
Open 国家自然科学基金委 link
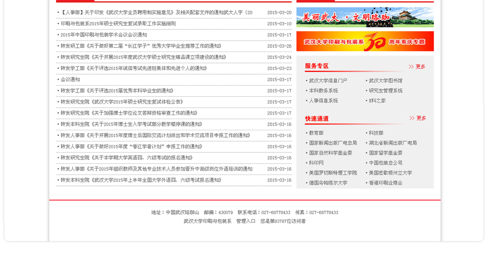click(330, 153)
